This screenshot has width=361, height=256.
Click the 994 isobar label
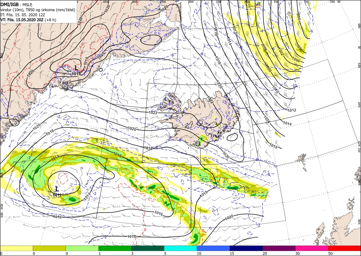tap(299, 16)
